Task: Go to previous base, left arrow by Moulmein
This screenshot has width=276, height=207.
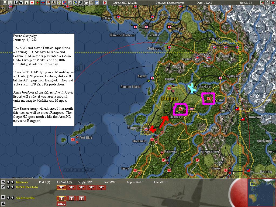Action: (8, 182)
